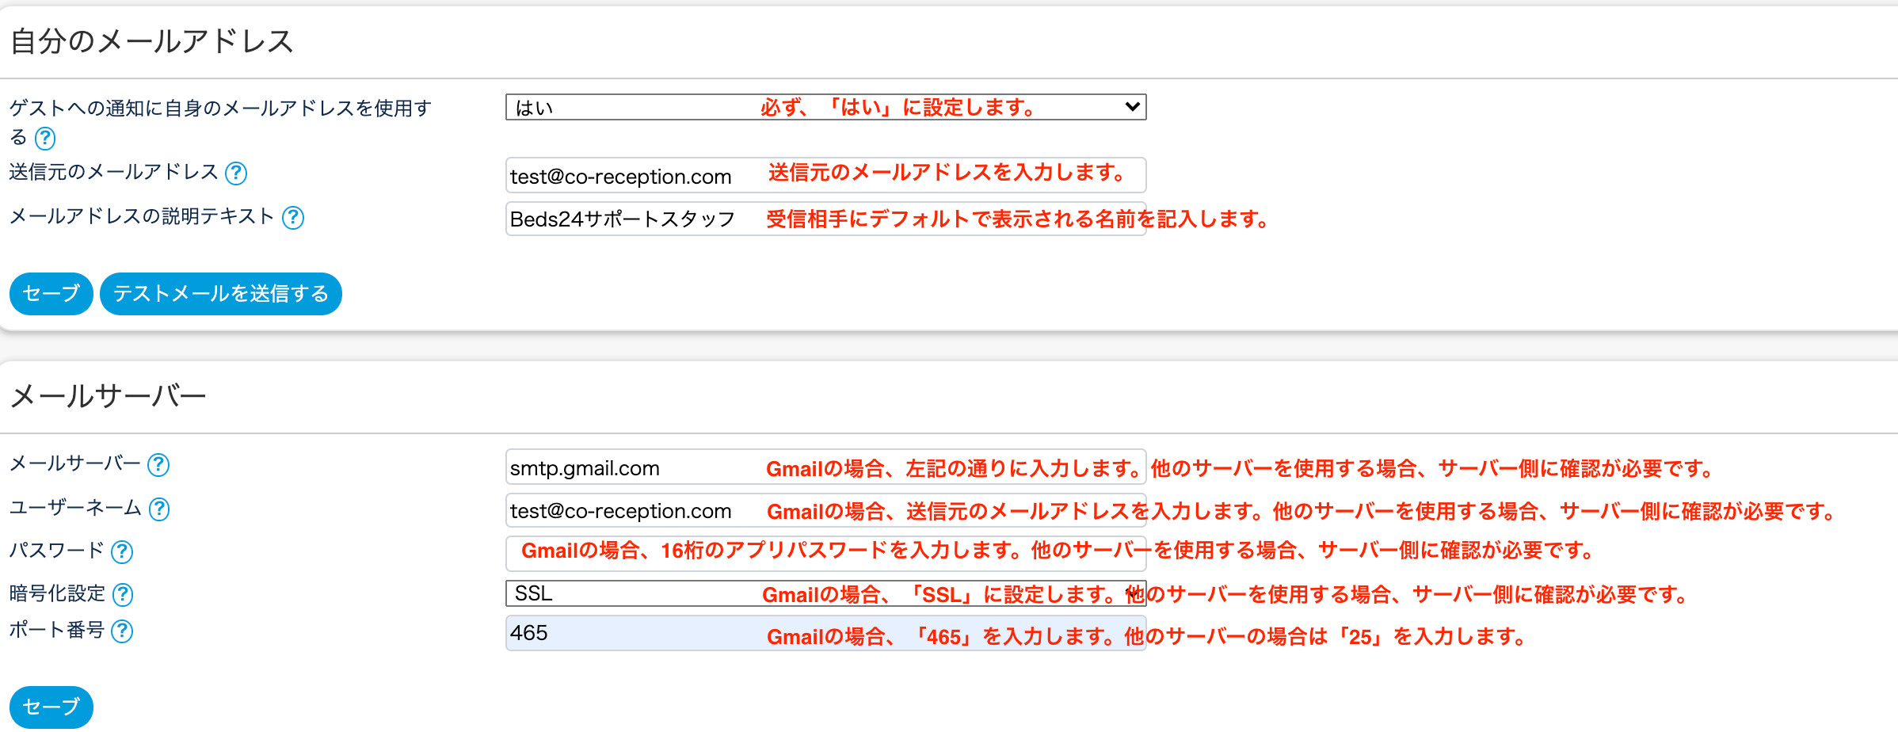Click question mark next to ユーザーネーム

point(159,509)
